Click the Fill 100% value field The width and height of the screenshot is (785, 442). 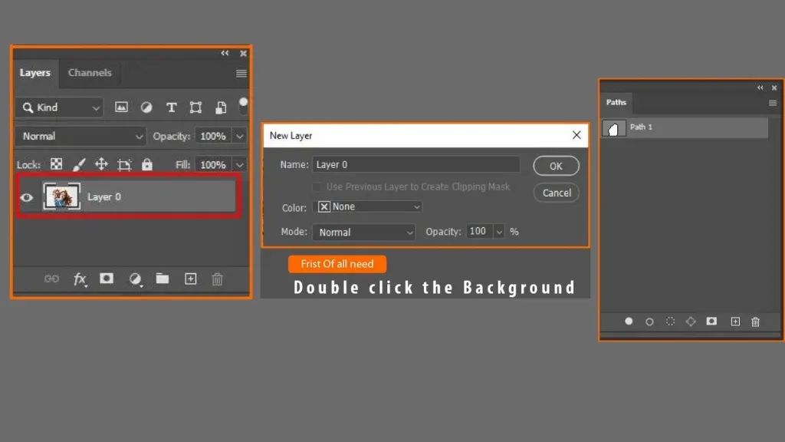[213, 165]
